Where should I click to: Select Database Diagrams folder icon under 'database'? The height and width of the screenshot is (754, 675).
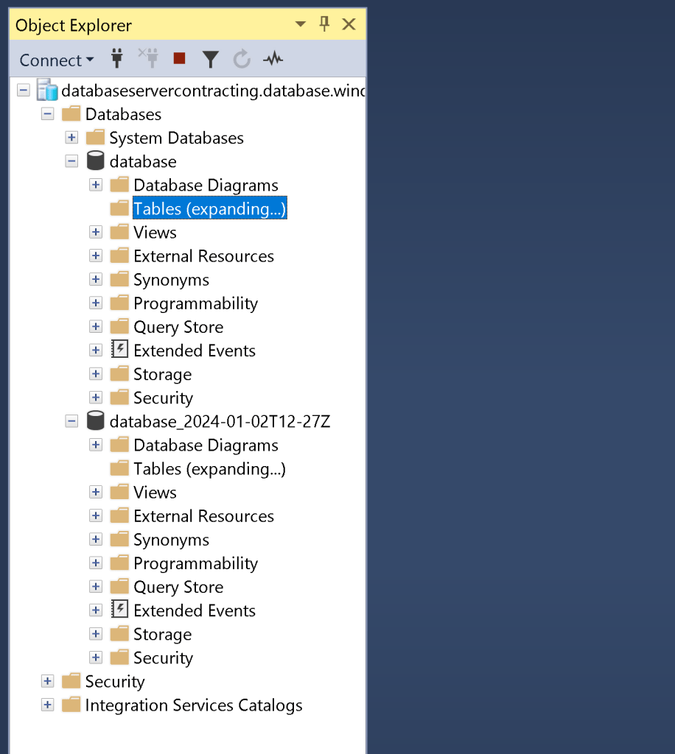click(x=119, y=184)
